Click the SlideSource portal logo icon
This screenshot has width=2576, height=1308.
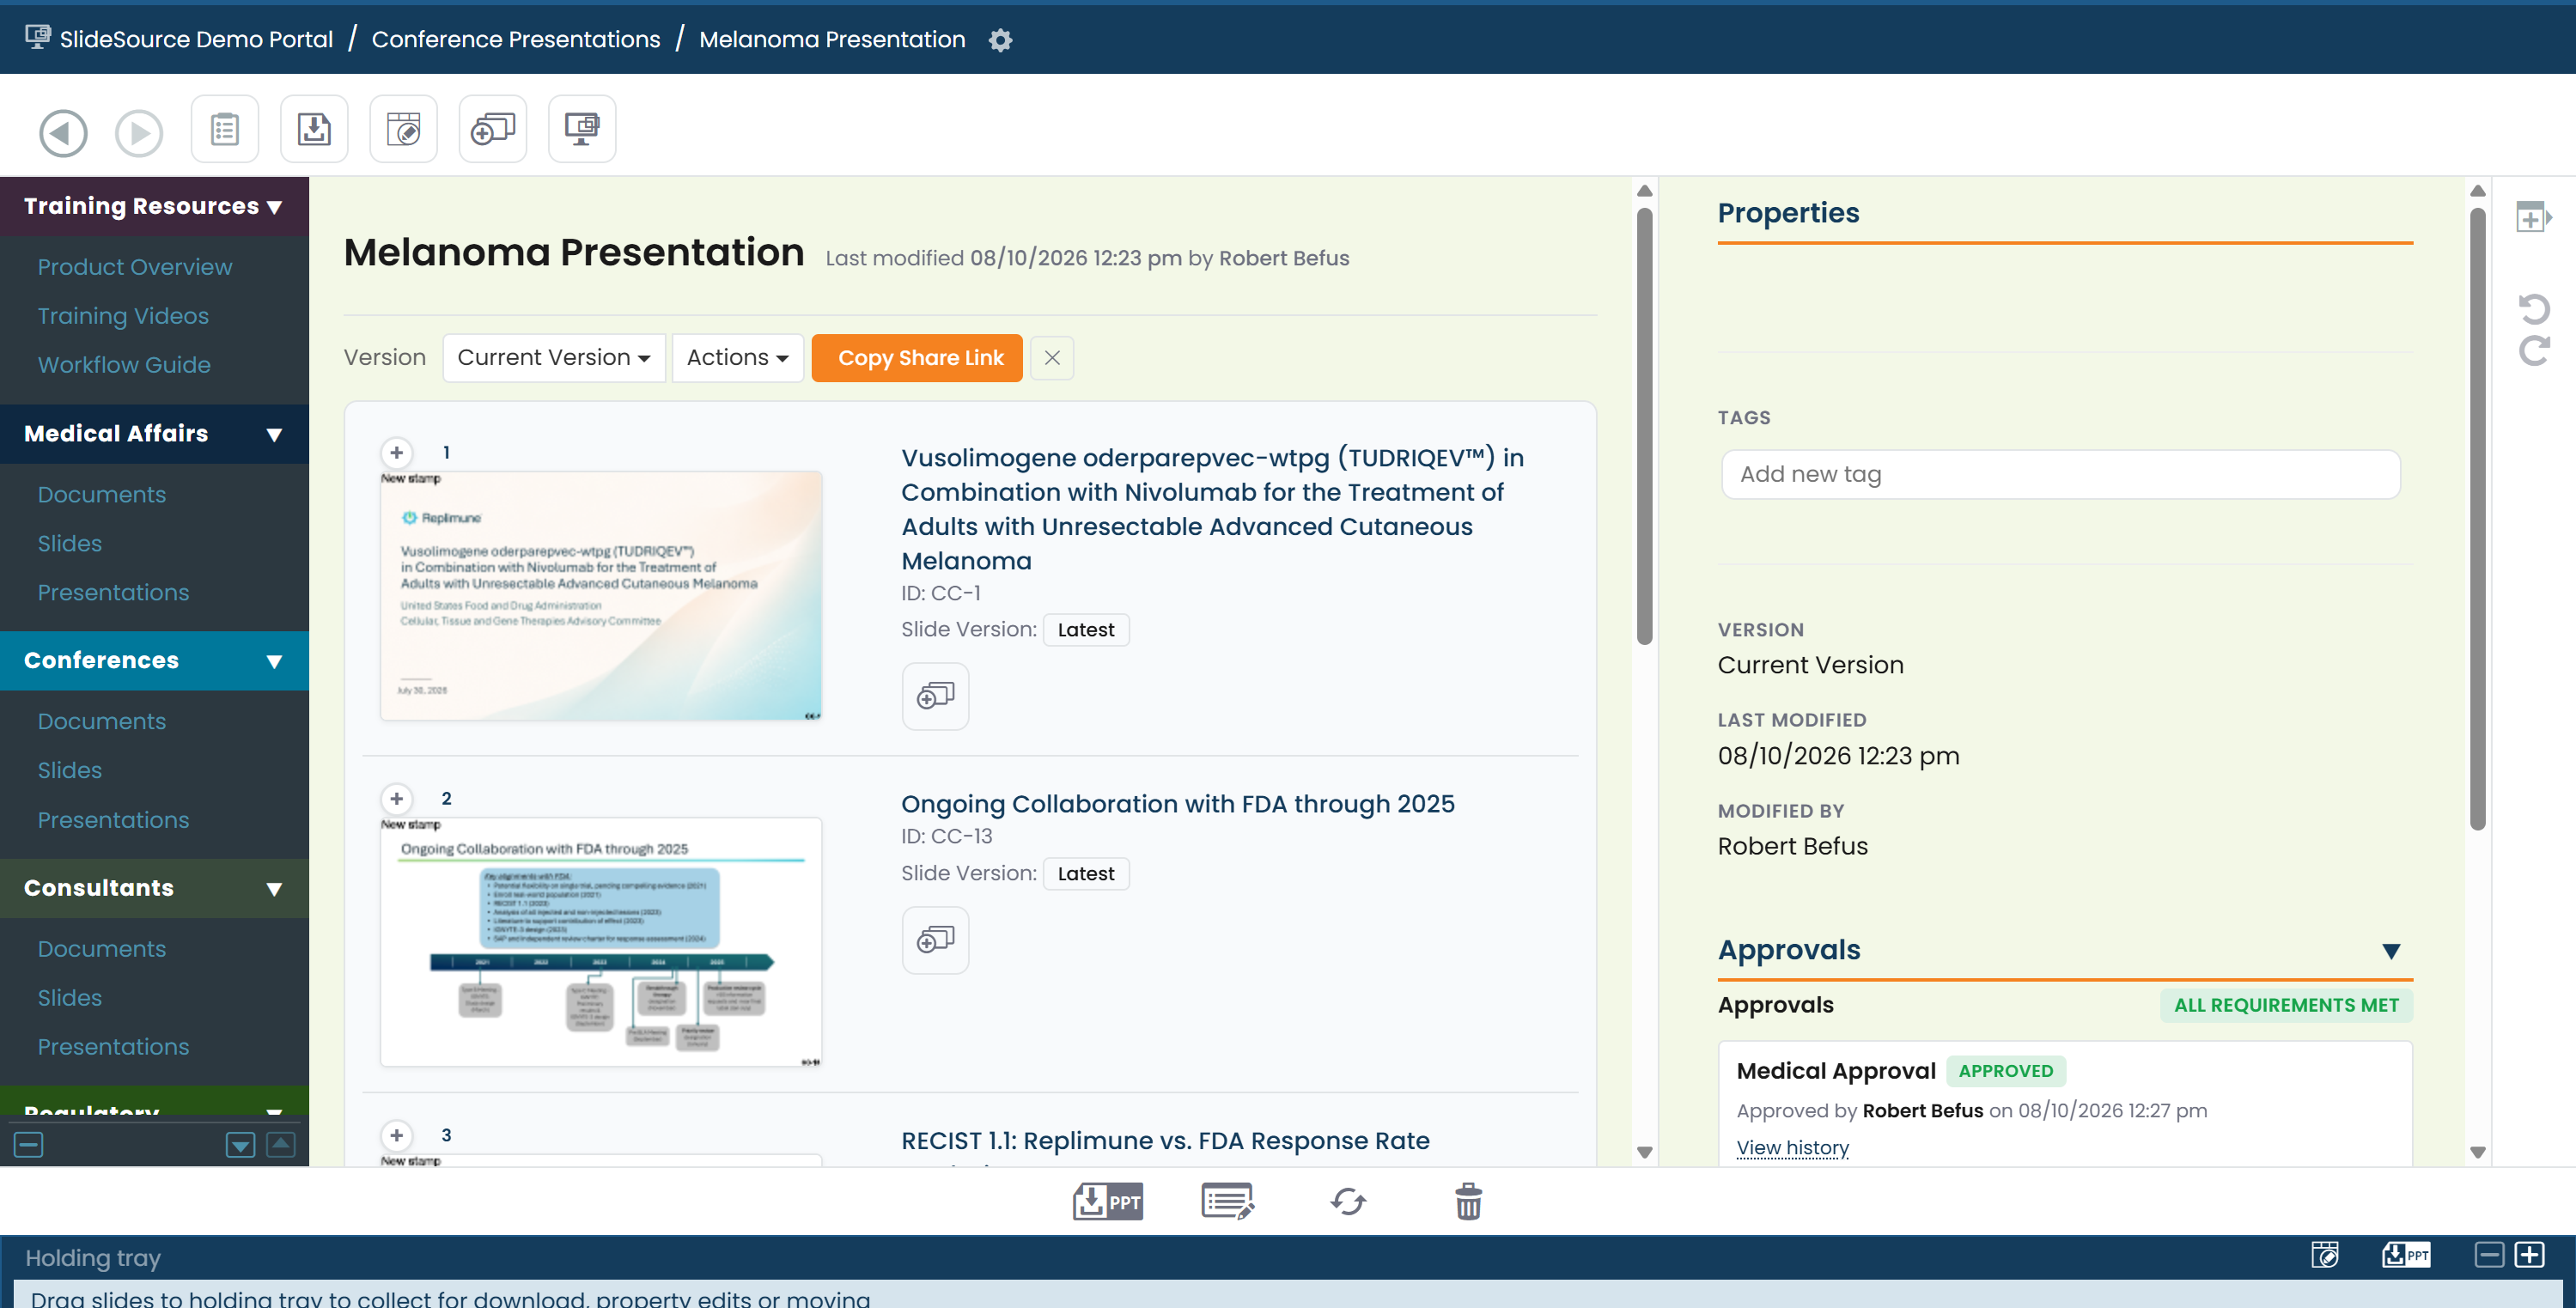click(x=38, y=38)
